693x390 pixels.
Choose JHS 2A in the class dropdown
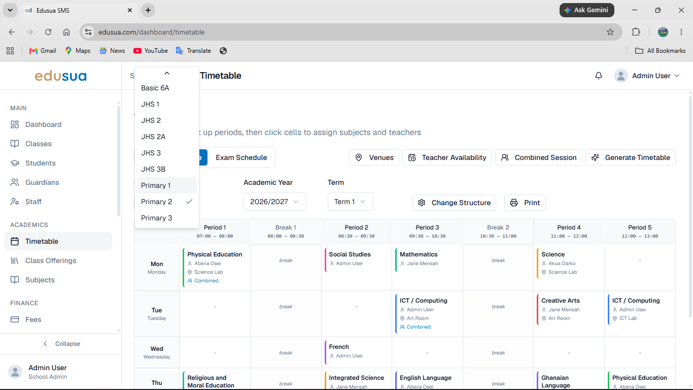(x=167, y=137)
